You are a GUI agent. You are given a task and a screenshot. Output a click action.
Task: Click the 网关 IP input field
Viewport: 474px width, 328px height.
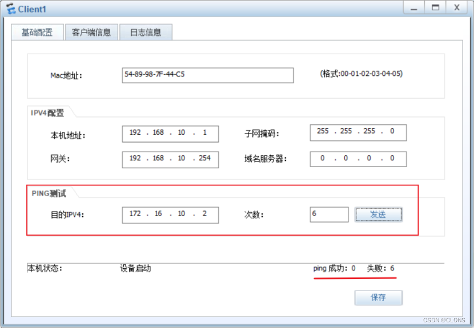170,160
